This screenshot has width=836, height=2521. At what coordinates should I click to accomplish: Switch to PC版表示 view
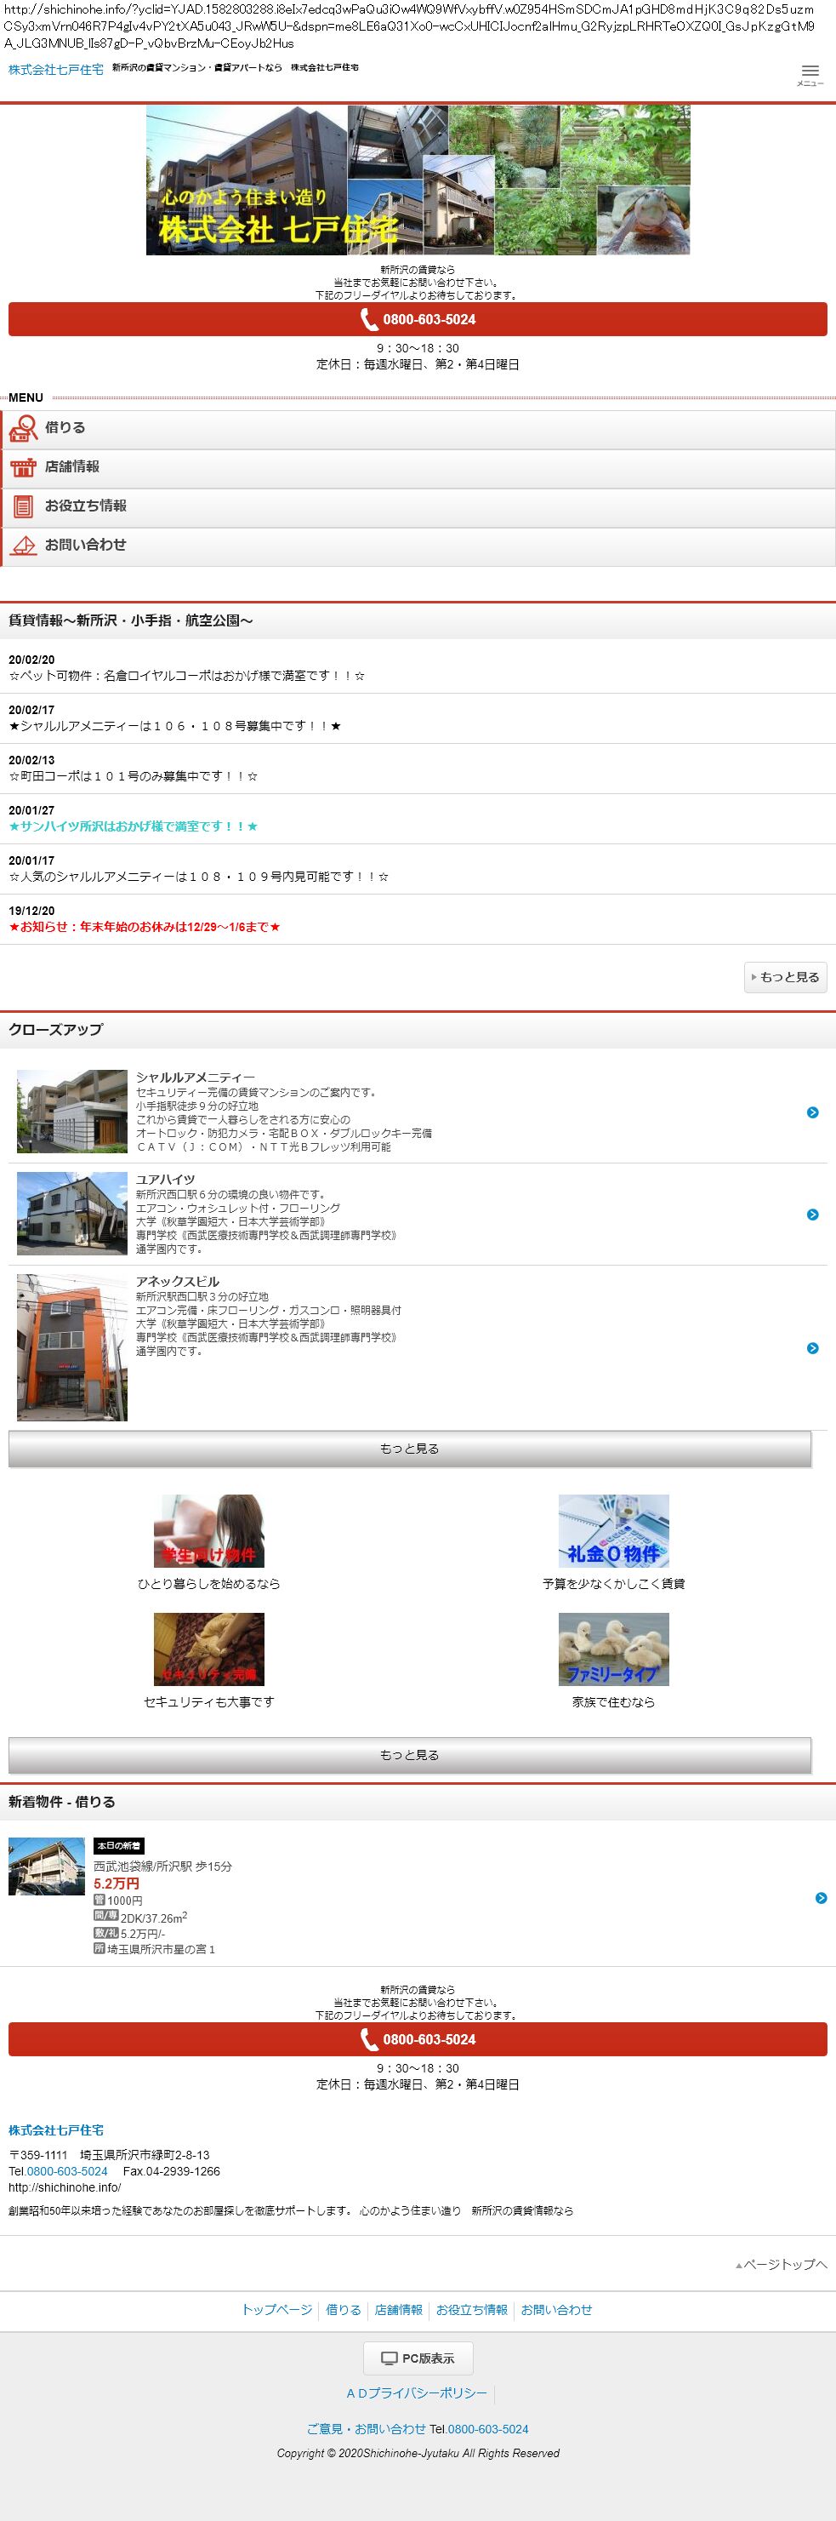pos(418,2358)
